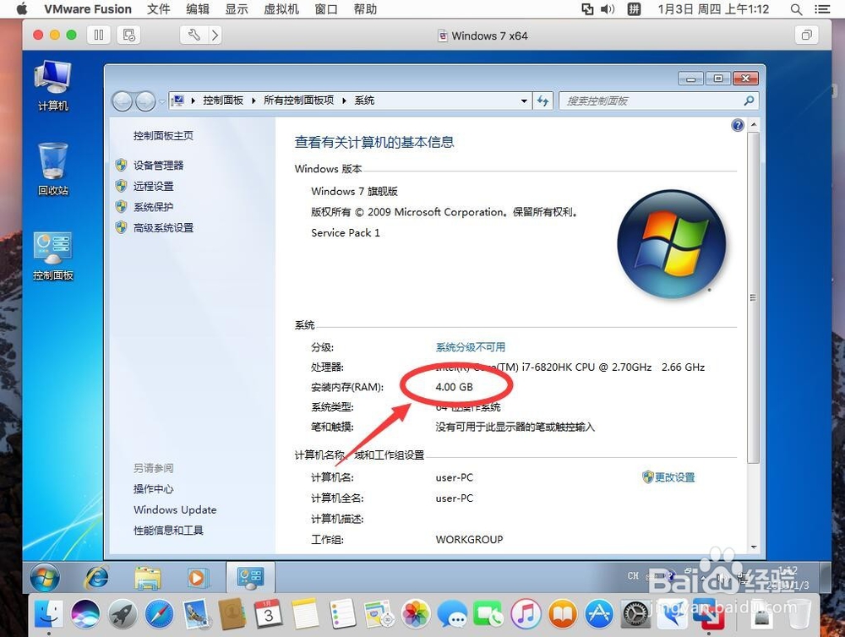Open 高级系统设置 from sidebar
845x637 pixels.
[x=163, y=228]
